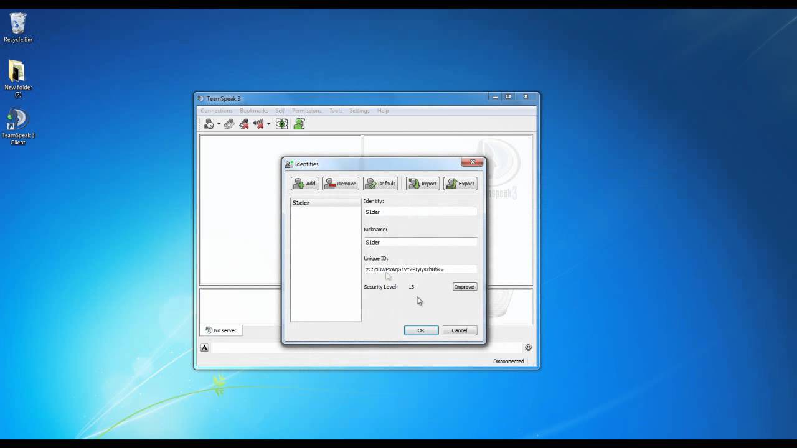Image resolution: width=797 pixels, height=448 pixels.
Task: Maximize the TeamSpeak 3 window
Action: (508, 97)
